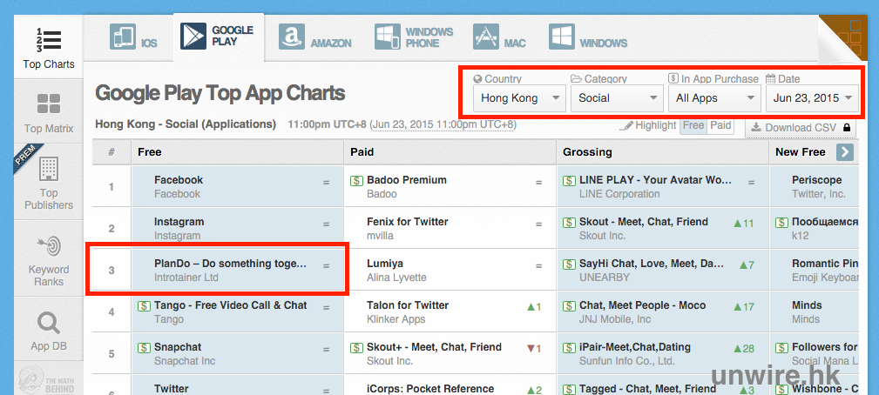Open the Top Matrix grid icon
This screenshot has height=395, width=879.
49,105
